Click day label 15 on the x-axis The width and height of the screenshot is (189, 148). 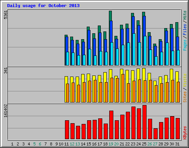pyautogui.click(x=89, y=144)
